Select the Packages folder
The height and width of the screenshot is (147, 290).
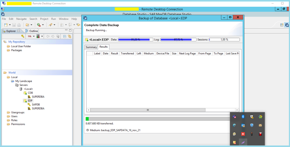(14, 50)
